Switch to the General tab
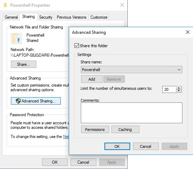Viewport: 193px width, 169px height. (11, 17)
